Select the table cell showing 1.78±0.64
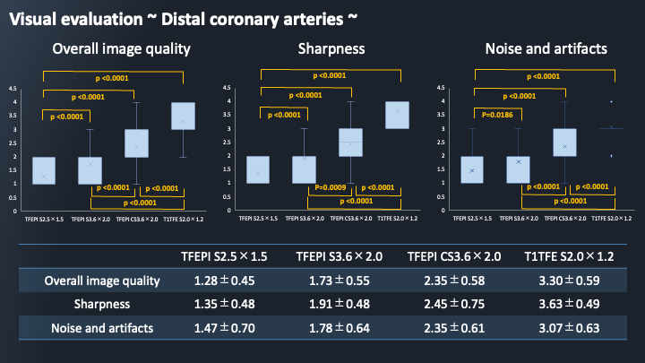Screen dimensions: 645x363 [337, 329]
